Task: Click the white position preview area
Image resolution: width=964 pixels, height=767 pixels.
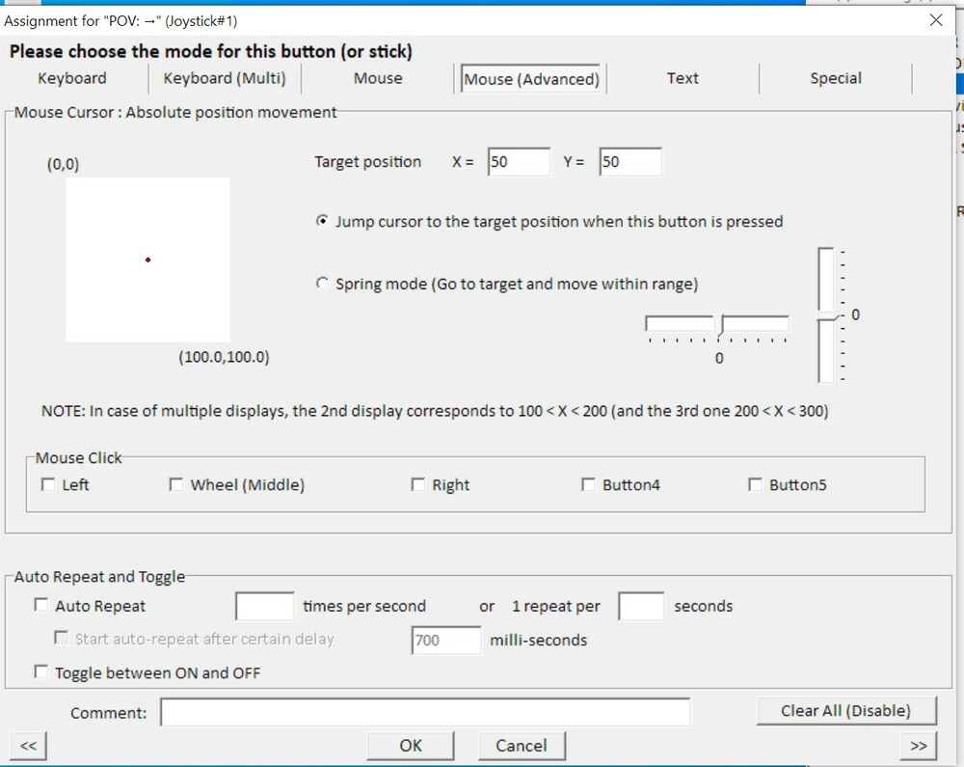Action: point(147,260)
